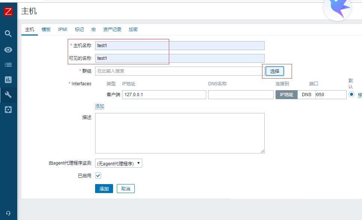Open Reports using the bar-chart icon
362x220 pixels.
pyautogui.click(x=8, y=79)
